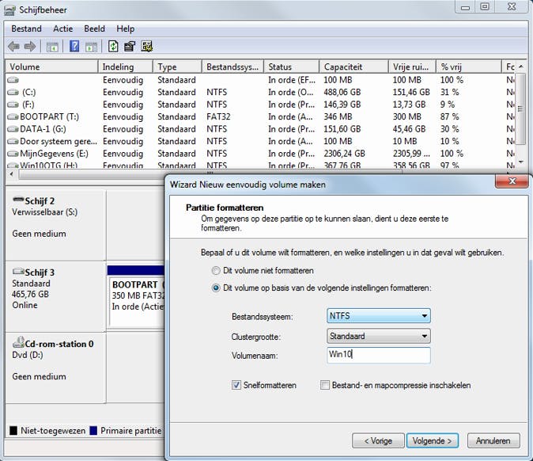Click the volume list vertical scrollbar thumb

click(x=520, y=109)
